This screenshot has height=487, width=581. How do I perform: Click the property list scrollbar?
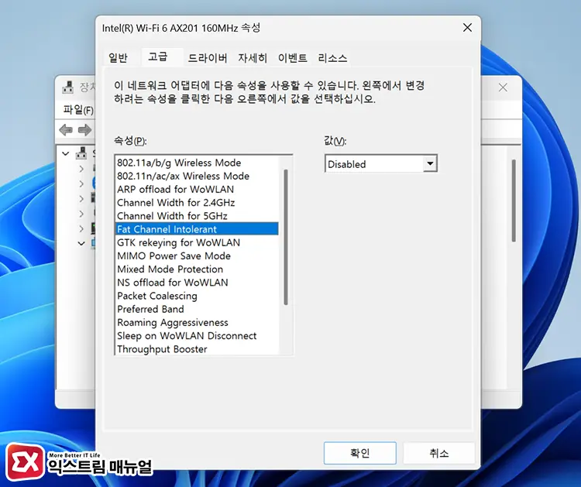pos(286,237)
